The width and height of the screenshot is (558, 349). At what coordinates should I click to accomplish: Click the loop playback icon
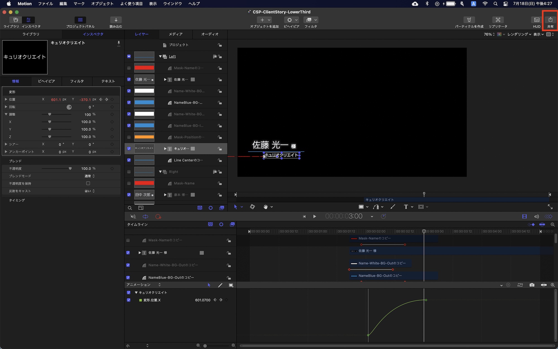(x=145, y=217)
